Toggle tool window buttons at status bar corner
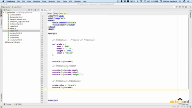 pos(1,107)
